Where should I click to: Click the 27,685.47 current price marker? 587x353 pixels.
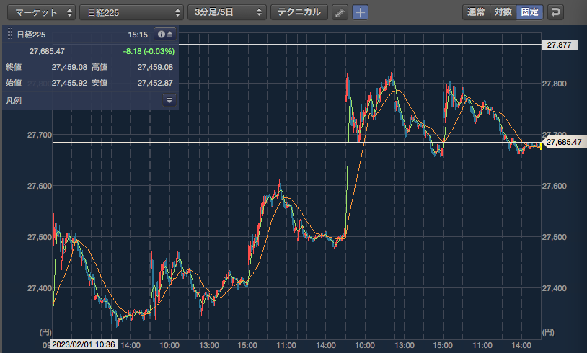(x=564, y=142)
